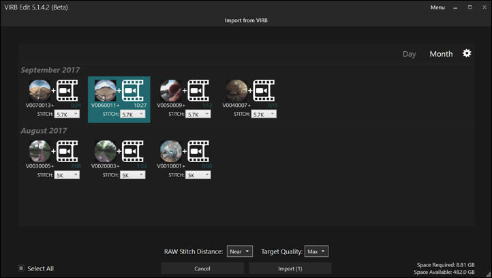This screenshot has width=492, height=278.
Task: Select film clip icon for V0050009
Action: [198, 91]
